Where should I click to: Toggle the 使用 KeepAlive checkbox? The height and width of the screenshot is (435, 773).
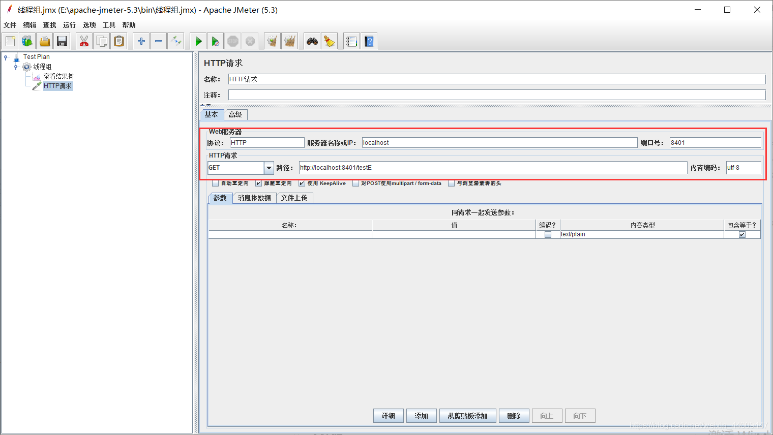[302, 183]
